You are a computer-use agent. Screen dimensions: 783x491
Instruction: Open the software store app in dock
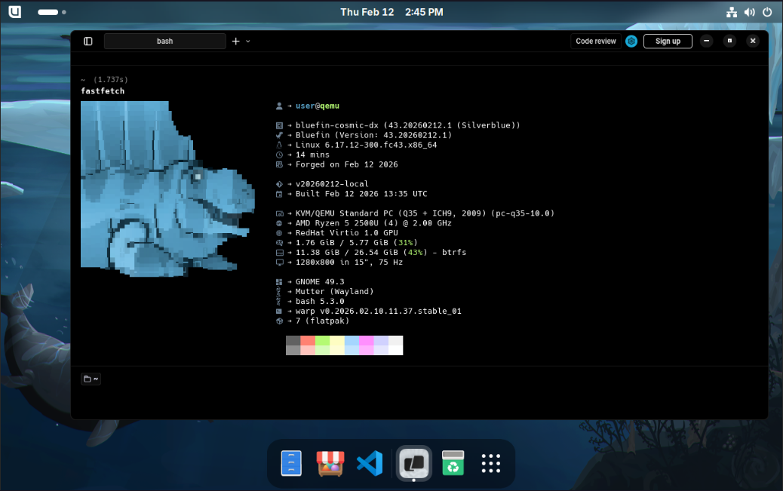(x=330, y=463)
